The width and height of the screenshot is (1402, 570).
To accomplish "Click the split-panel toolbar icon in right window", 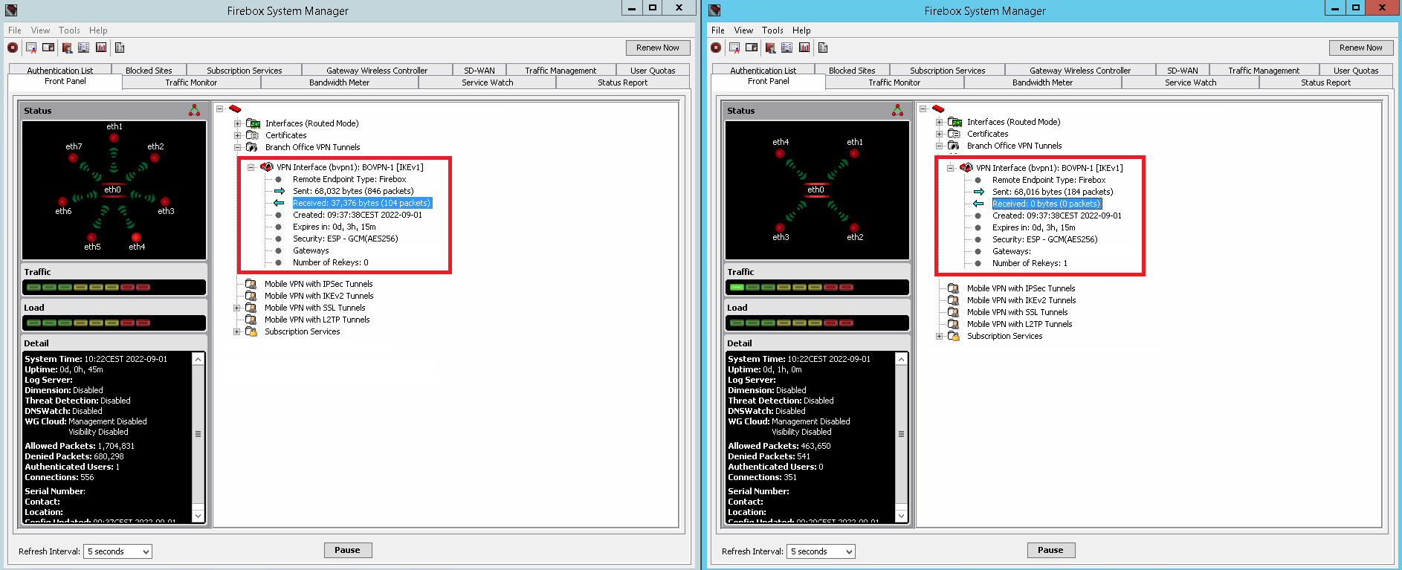I will [x=752, y=48].
